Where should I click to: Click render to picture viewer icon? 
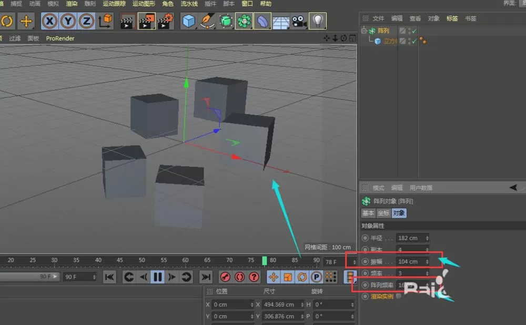tap(147, 21)
